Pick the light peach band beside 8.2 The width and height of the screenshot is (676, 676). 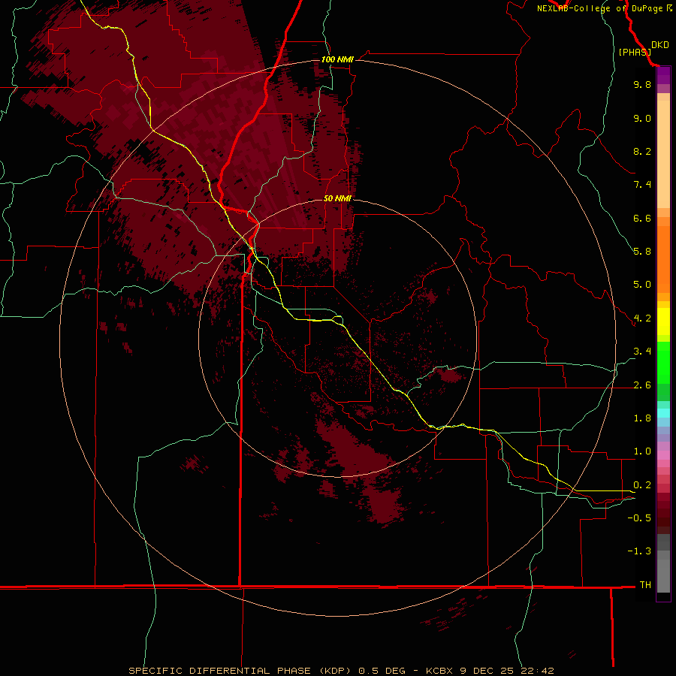663,154
